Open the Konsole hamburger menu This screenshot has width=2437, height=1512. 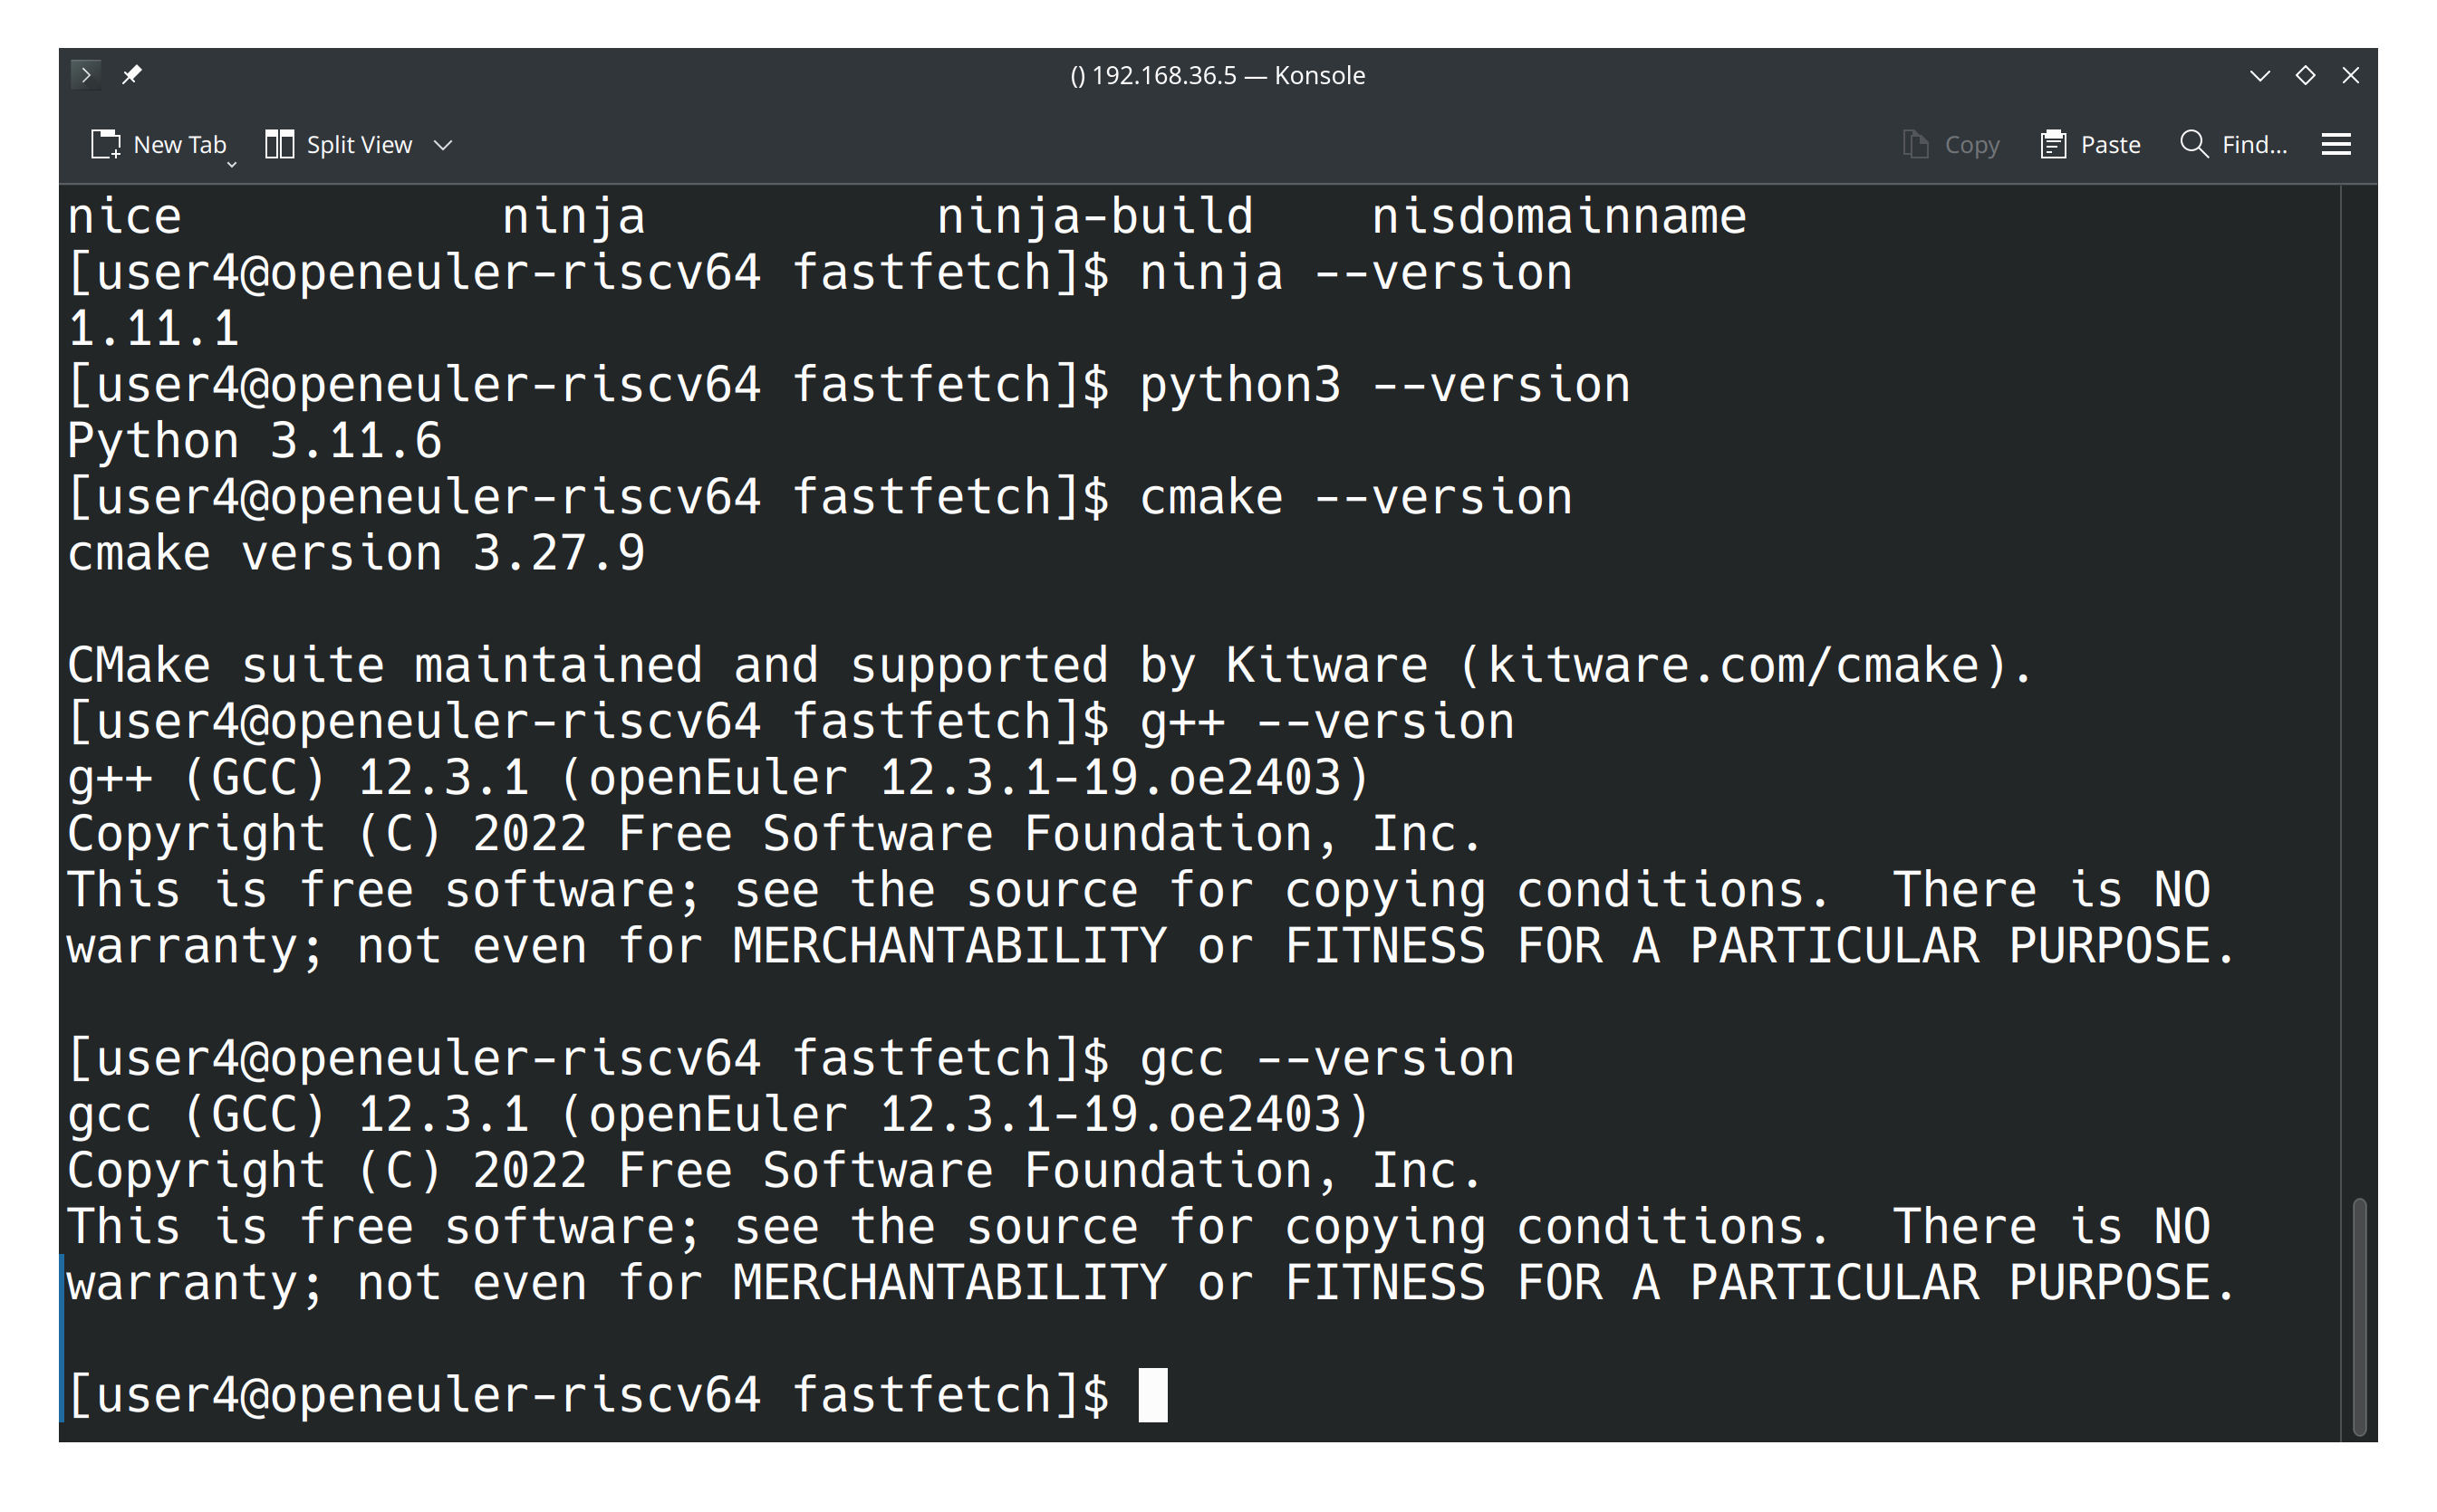tap(2341, 143)
